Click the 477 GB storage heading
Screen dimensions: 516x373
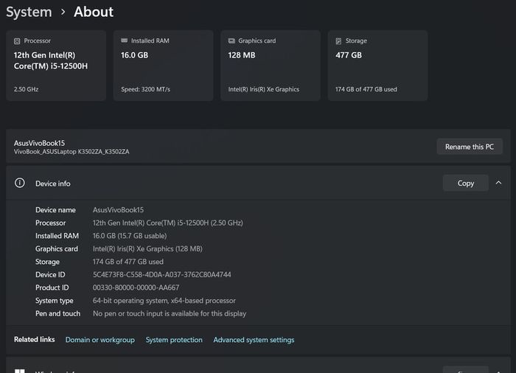tap(349, 55)
